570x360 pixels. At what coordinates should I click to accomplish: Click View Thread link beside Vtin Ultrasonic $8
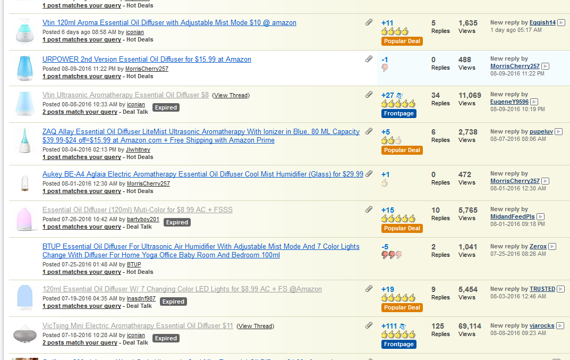point(231,95)
